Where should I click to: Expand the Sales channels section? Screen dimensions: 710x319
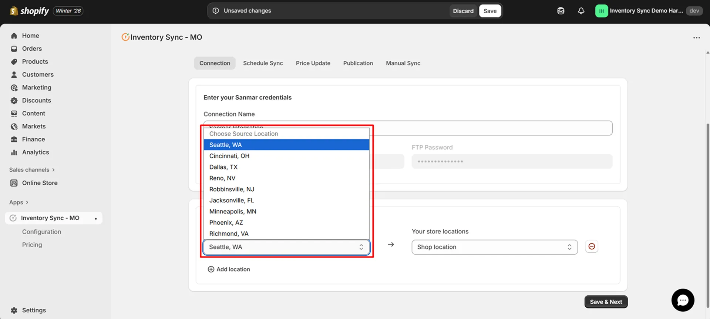point(32,169)
